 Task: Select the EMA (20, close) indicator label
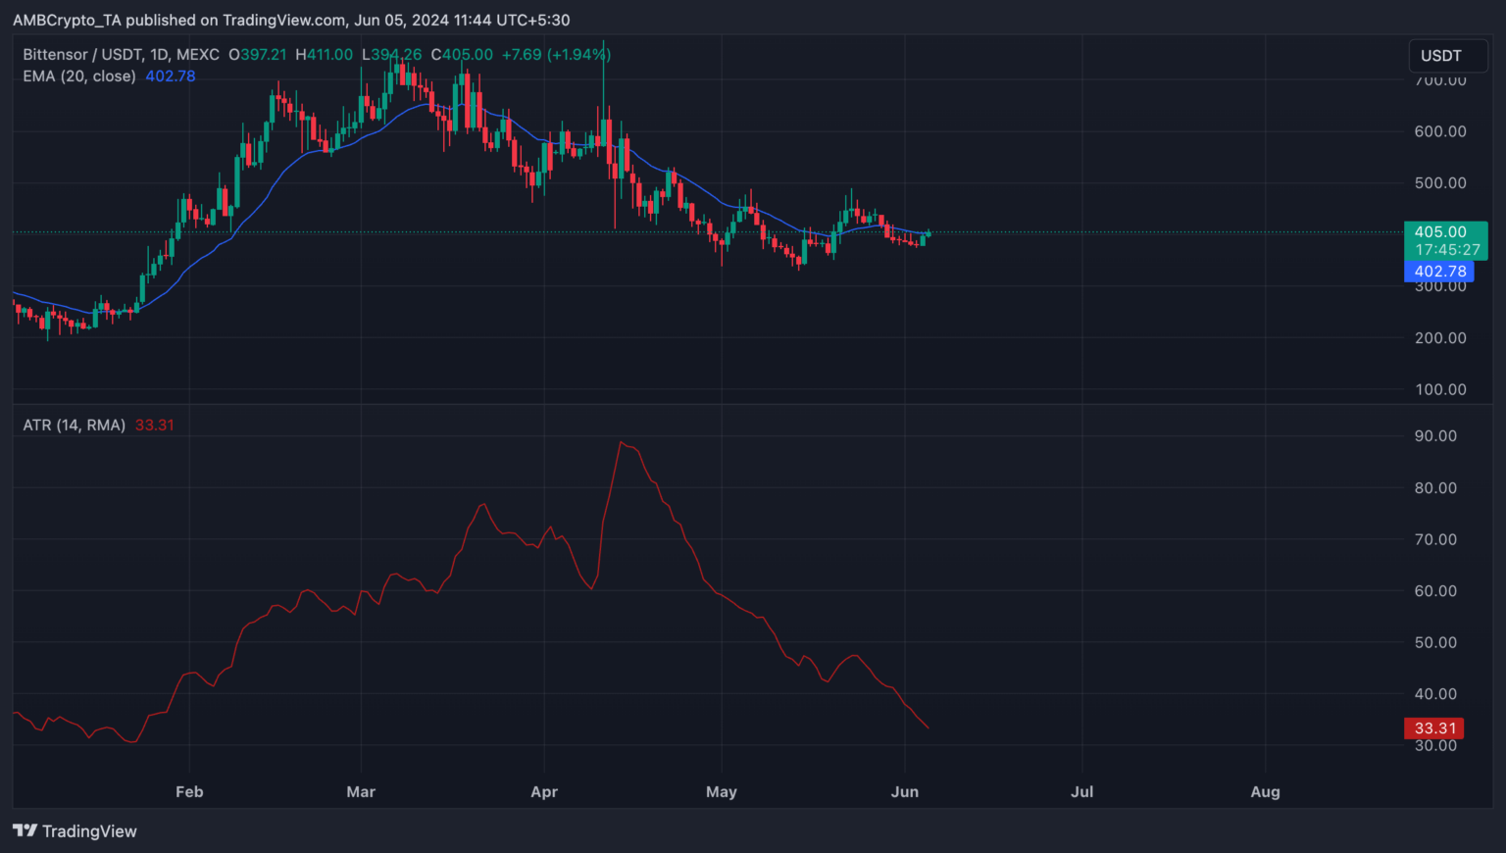79,76
